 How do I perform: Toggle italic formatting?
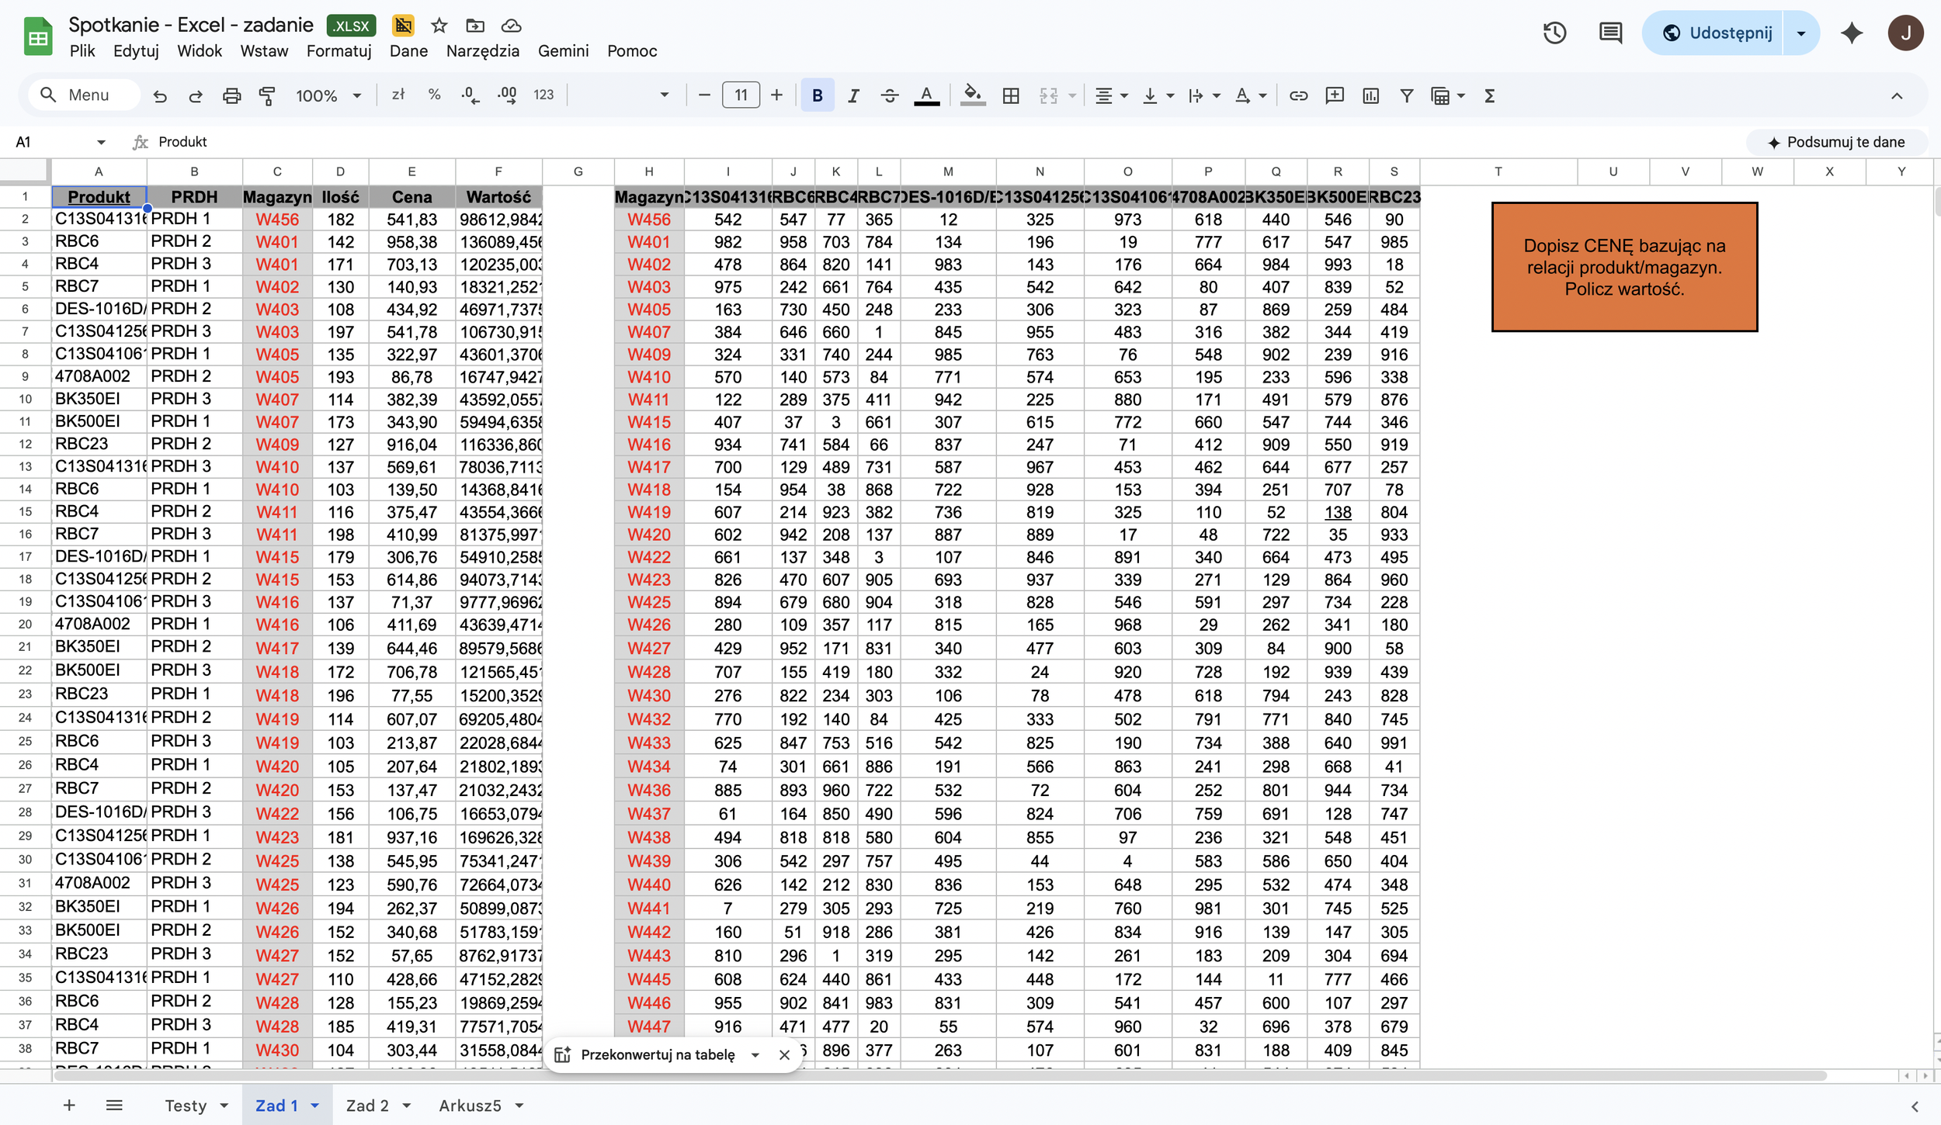click(x=853, y=95)
